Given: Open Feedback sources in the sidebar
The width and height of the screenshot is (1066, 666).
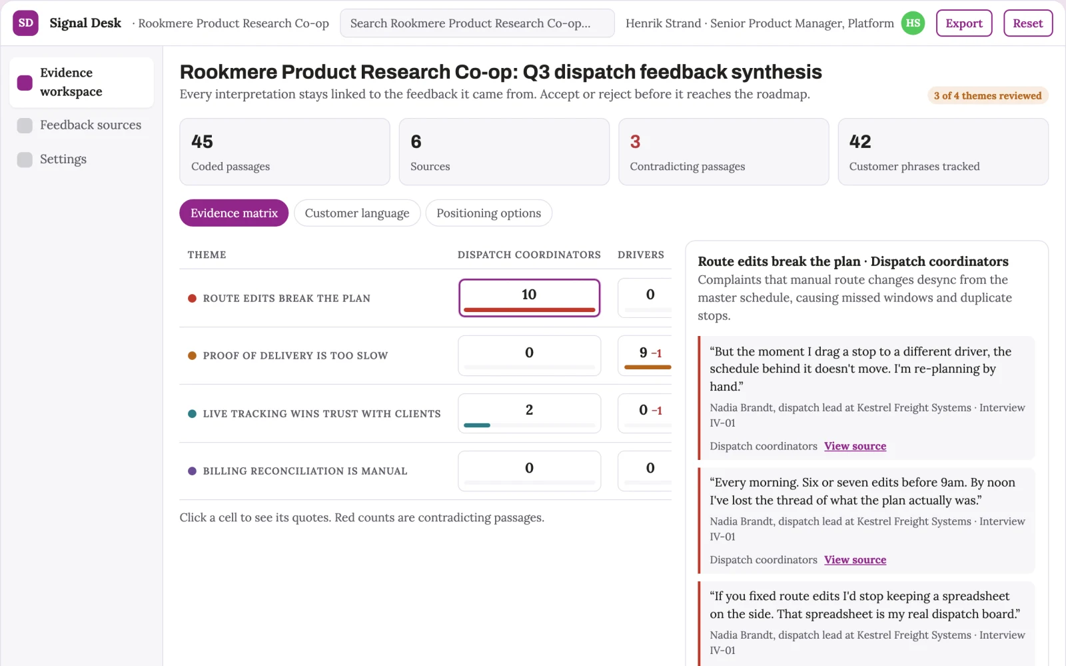Looking at the screenshot, I should pos(81,125).
